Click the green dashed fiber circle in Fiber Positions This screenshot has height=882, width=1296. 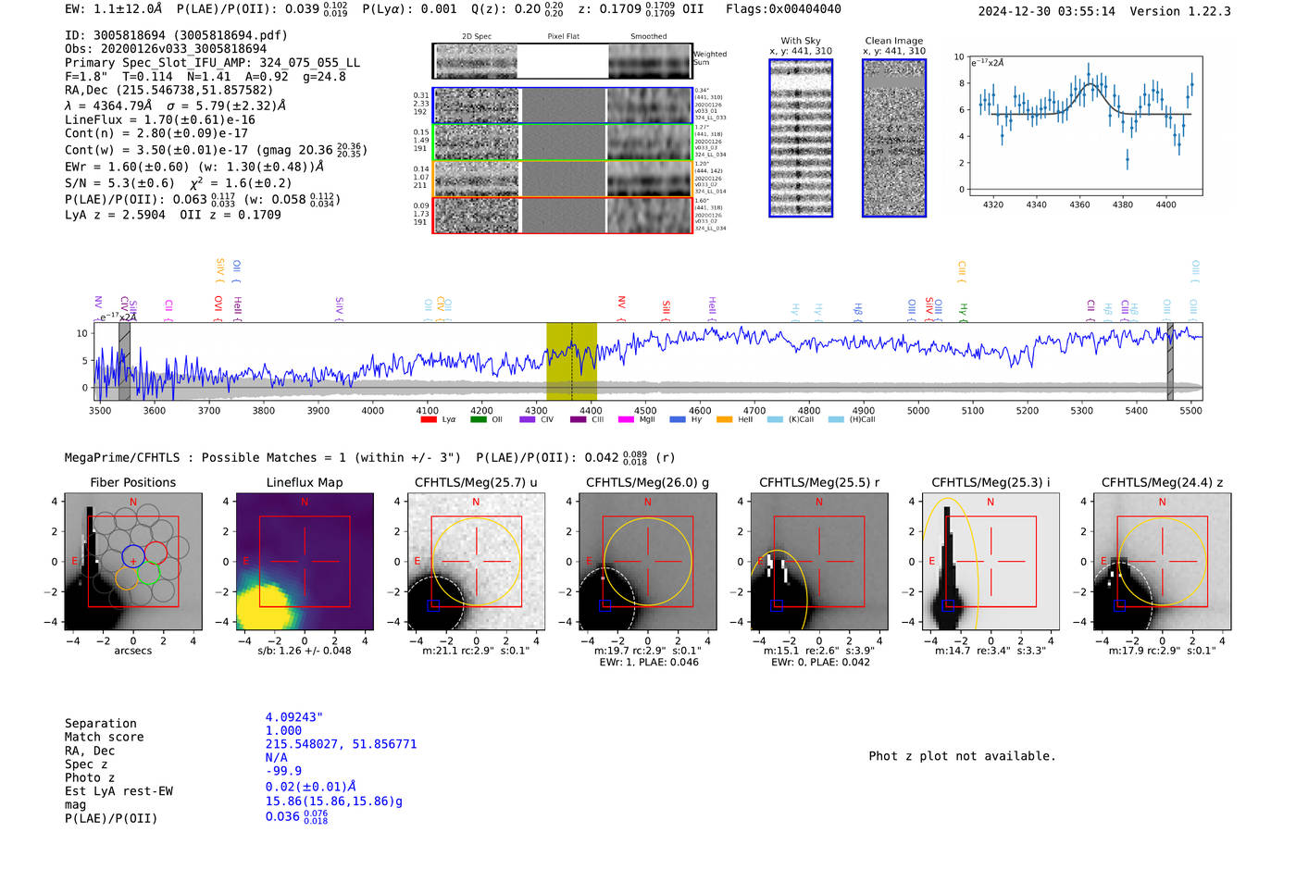[149, 575]
